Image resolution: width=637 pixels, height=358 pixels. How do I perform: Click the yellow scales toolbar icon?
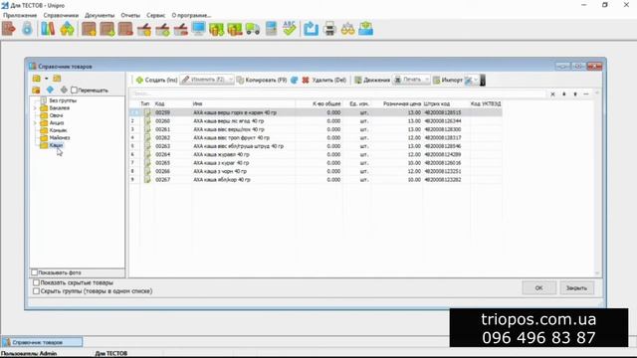coord(347,29)
